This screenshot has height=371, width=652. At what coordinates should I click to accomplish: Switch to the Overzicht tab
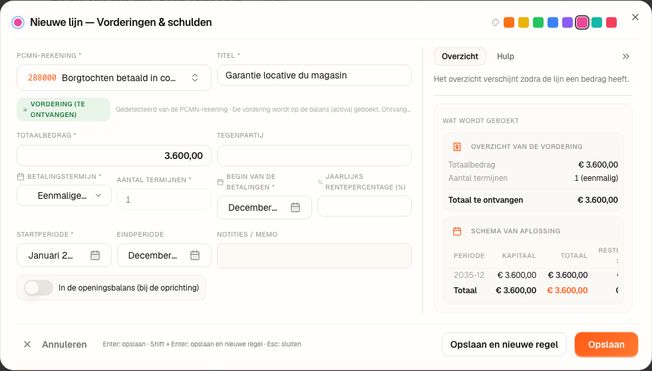pos(460,57)
